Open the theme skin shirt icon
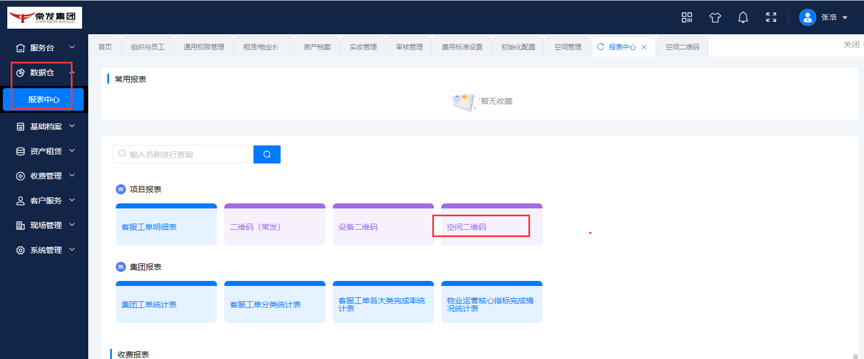Image resolution: width=864 pixels, height=359 pixels. (715, 17)
